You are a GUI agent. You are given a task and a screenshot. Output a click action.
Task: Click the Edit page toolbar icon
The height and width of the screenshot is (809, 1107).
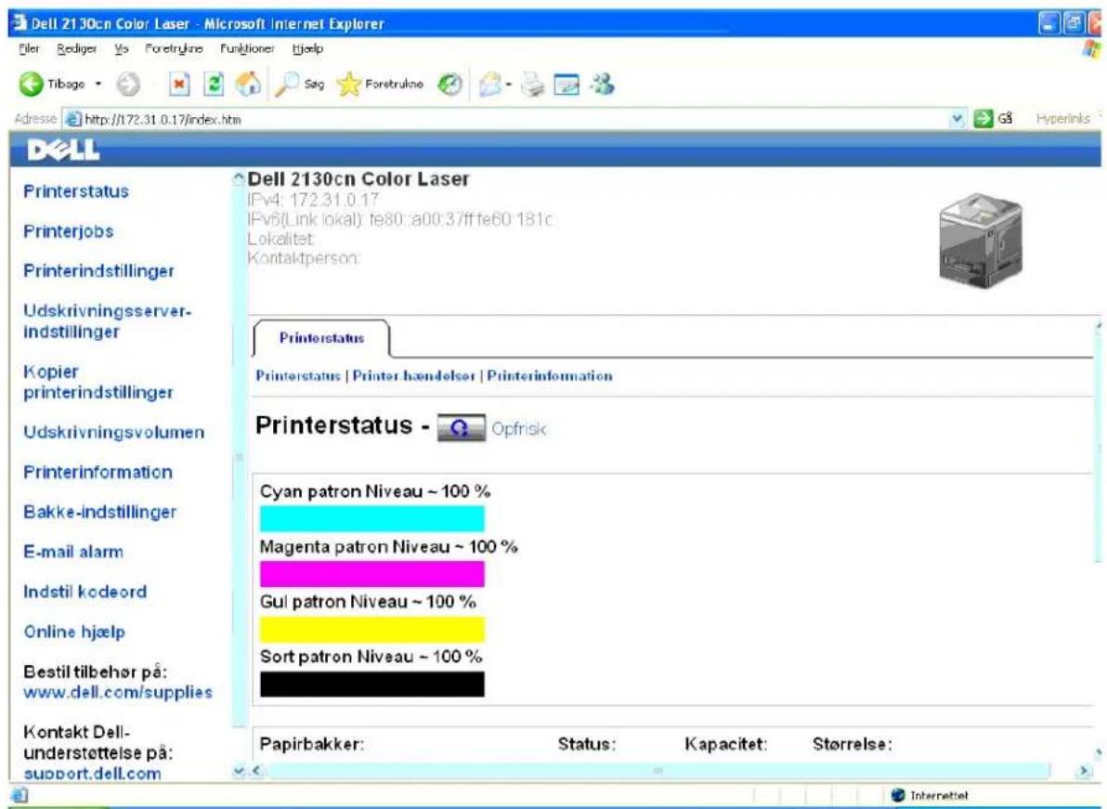[x=567, y=85]
